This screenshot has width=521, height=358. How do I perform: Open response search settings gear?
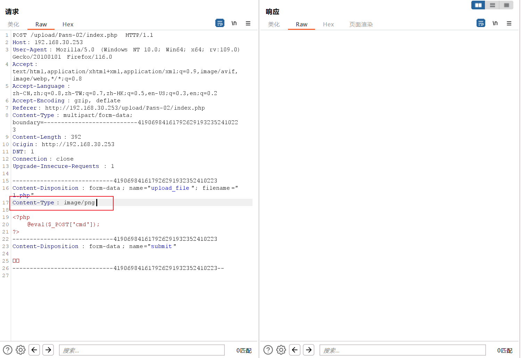(x=281, y=350)
